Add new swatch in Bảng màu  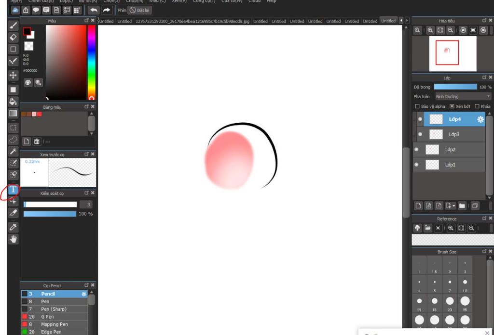pyautogui.click(x=27, y=142)
